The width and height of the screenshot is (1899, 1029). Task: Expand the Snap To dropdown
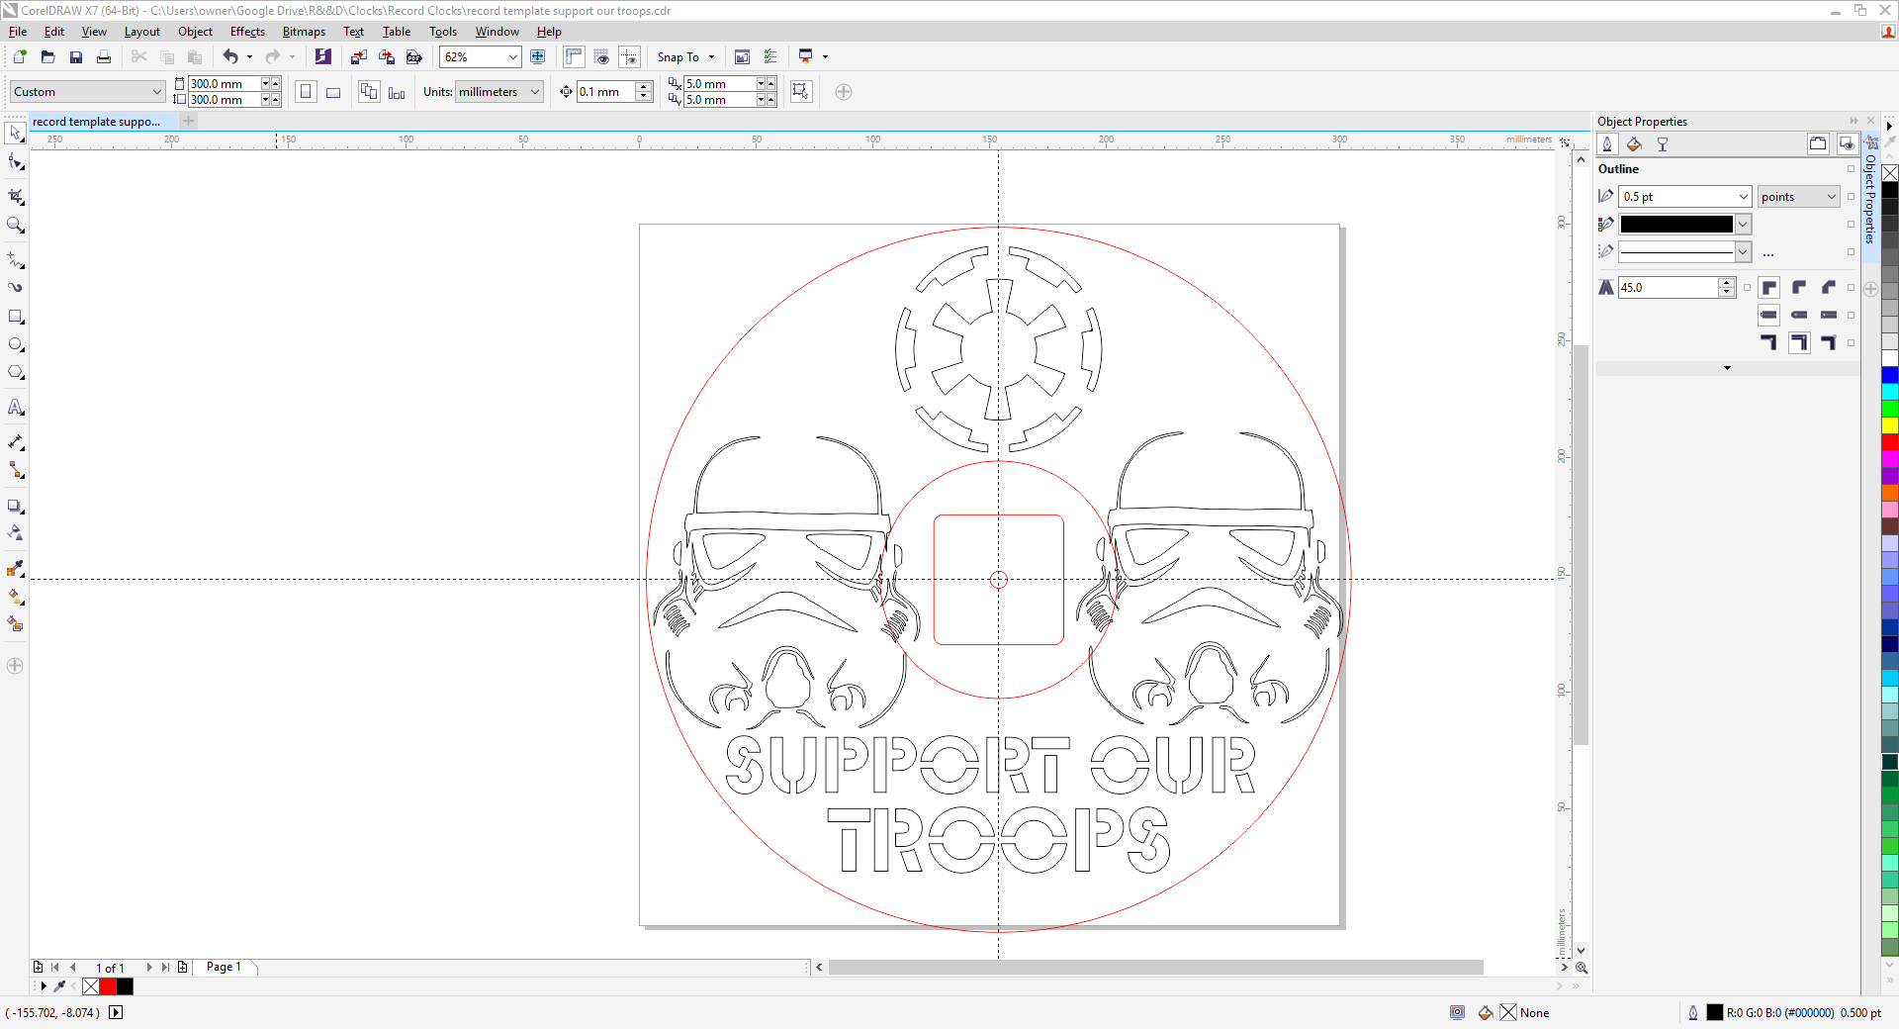pos(711,57)
